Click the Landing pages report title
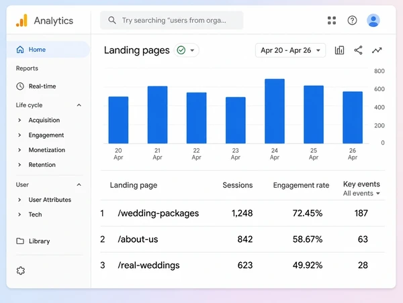 137,50
